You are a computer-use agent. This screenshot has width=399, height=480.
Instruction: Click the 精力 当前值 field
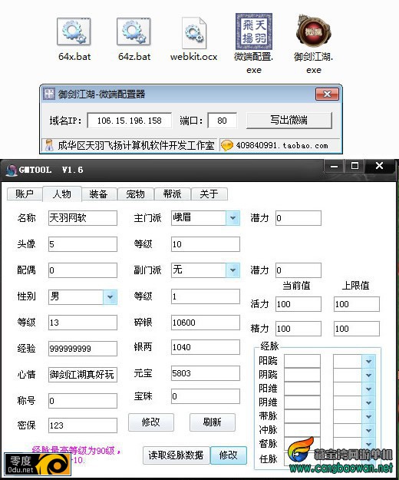(x=298, y=329)
